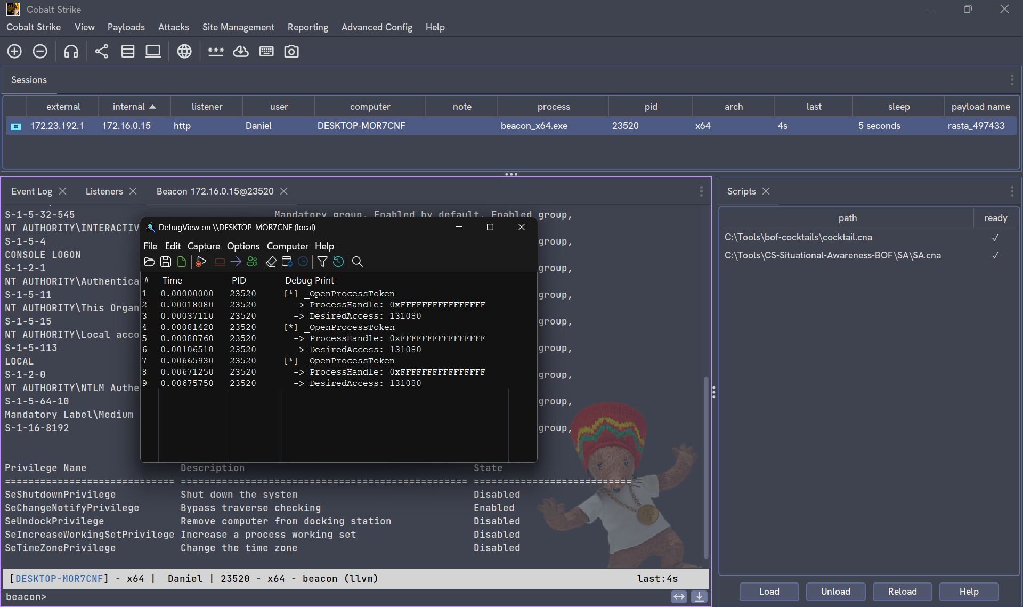Click the Unload script button
Image resolution: width=1023 pixels, height=607 pixels.
[x=835, y=592]
